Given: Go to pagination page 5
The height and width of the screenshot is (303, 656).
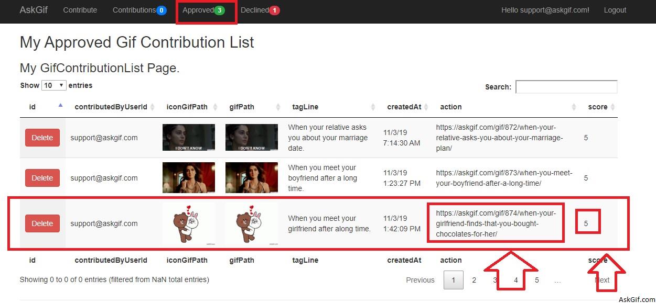Looking at the screenshot, I should pos(537,280).
